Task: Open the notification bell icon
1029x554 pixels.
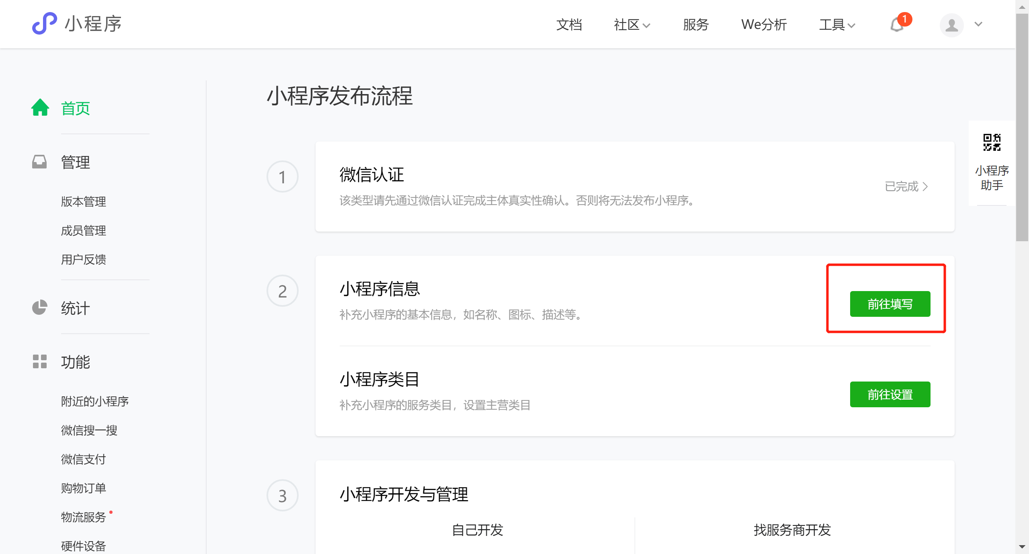Action: (x=897, y=25)
